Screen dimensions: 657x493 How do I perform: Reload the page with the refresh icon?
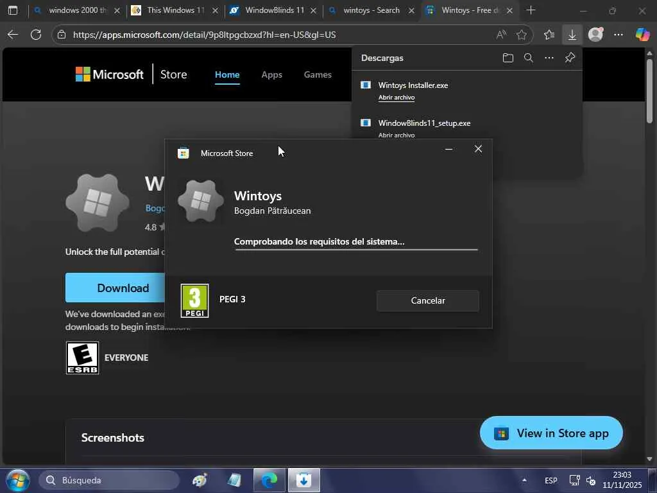(36, 35)
